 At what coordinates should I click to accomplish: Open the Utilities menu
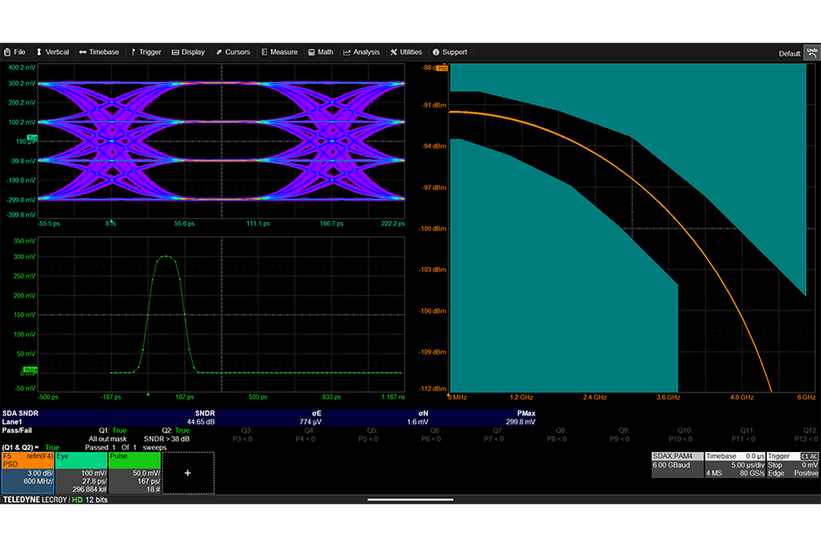(406, 52)
